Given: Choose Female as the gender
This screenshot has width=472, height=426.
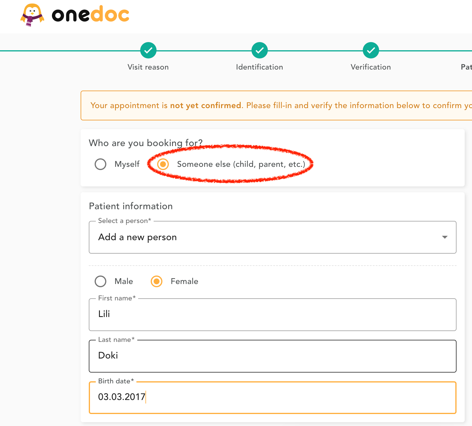Looking at the screenshot, I should (157, 281).
